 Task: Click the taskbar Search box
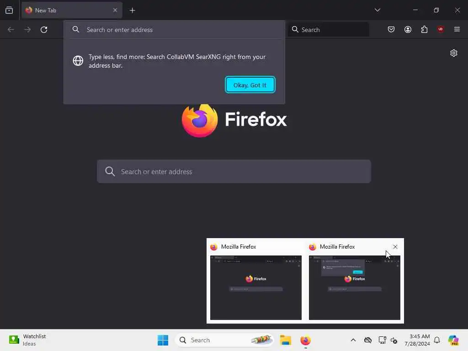pyautogui.click(x=224, y=340)
